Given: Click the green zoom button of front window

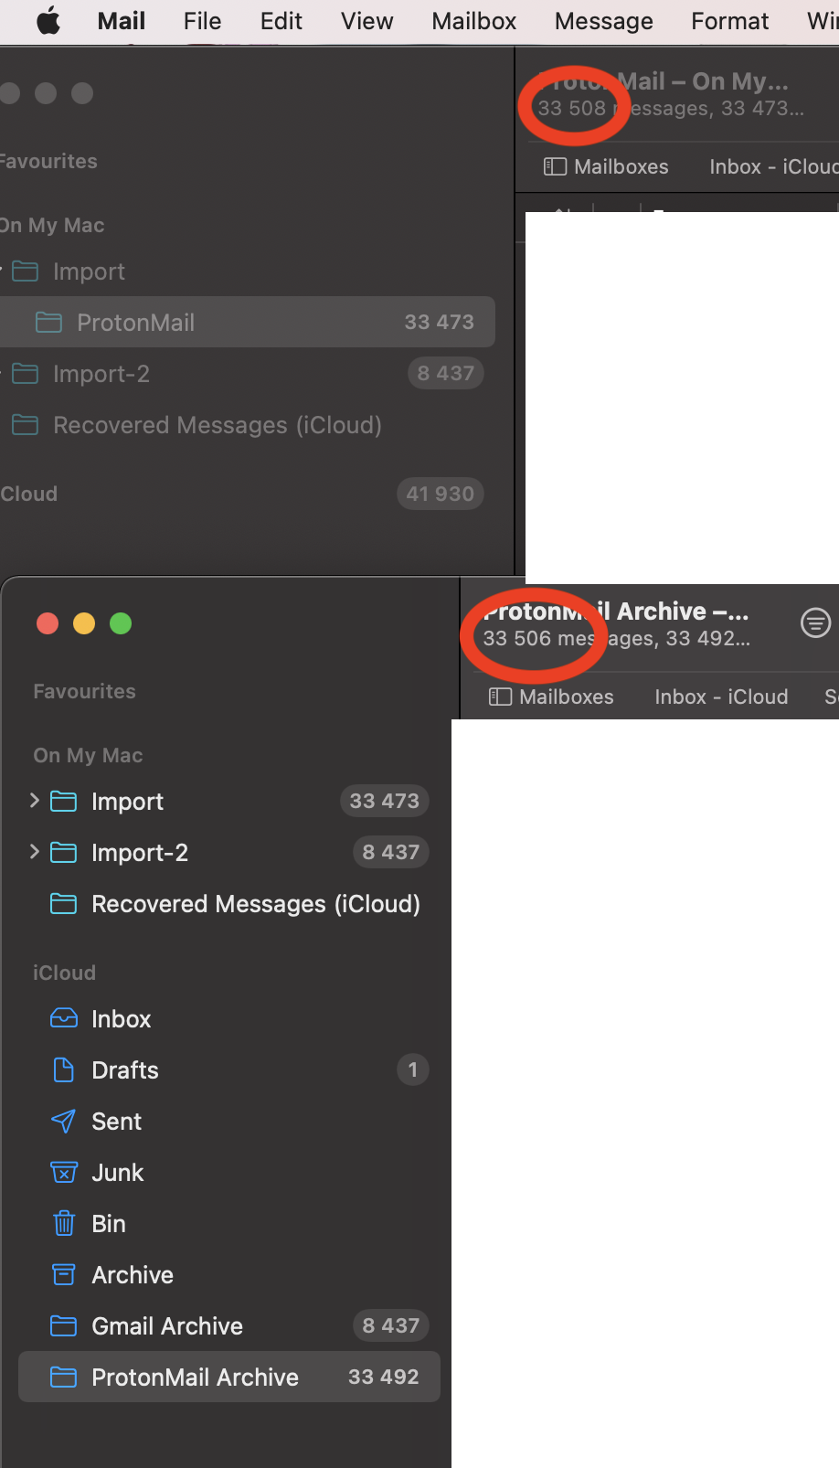Looking at the screenshot, I should tap(121, 623).
